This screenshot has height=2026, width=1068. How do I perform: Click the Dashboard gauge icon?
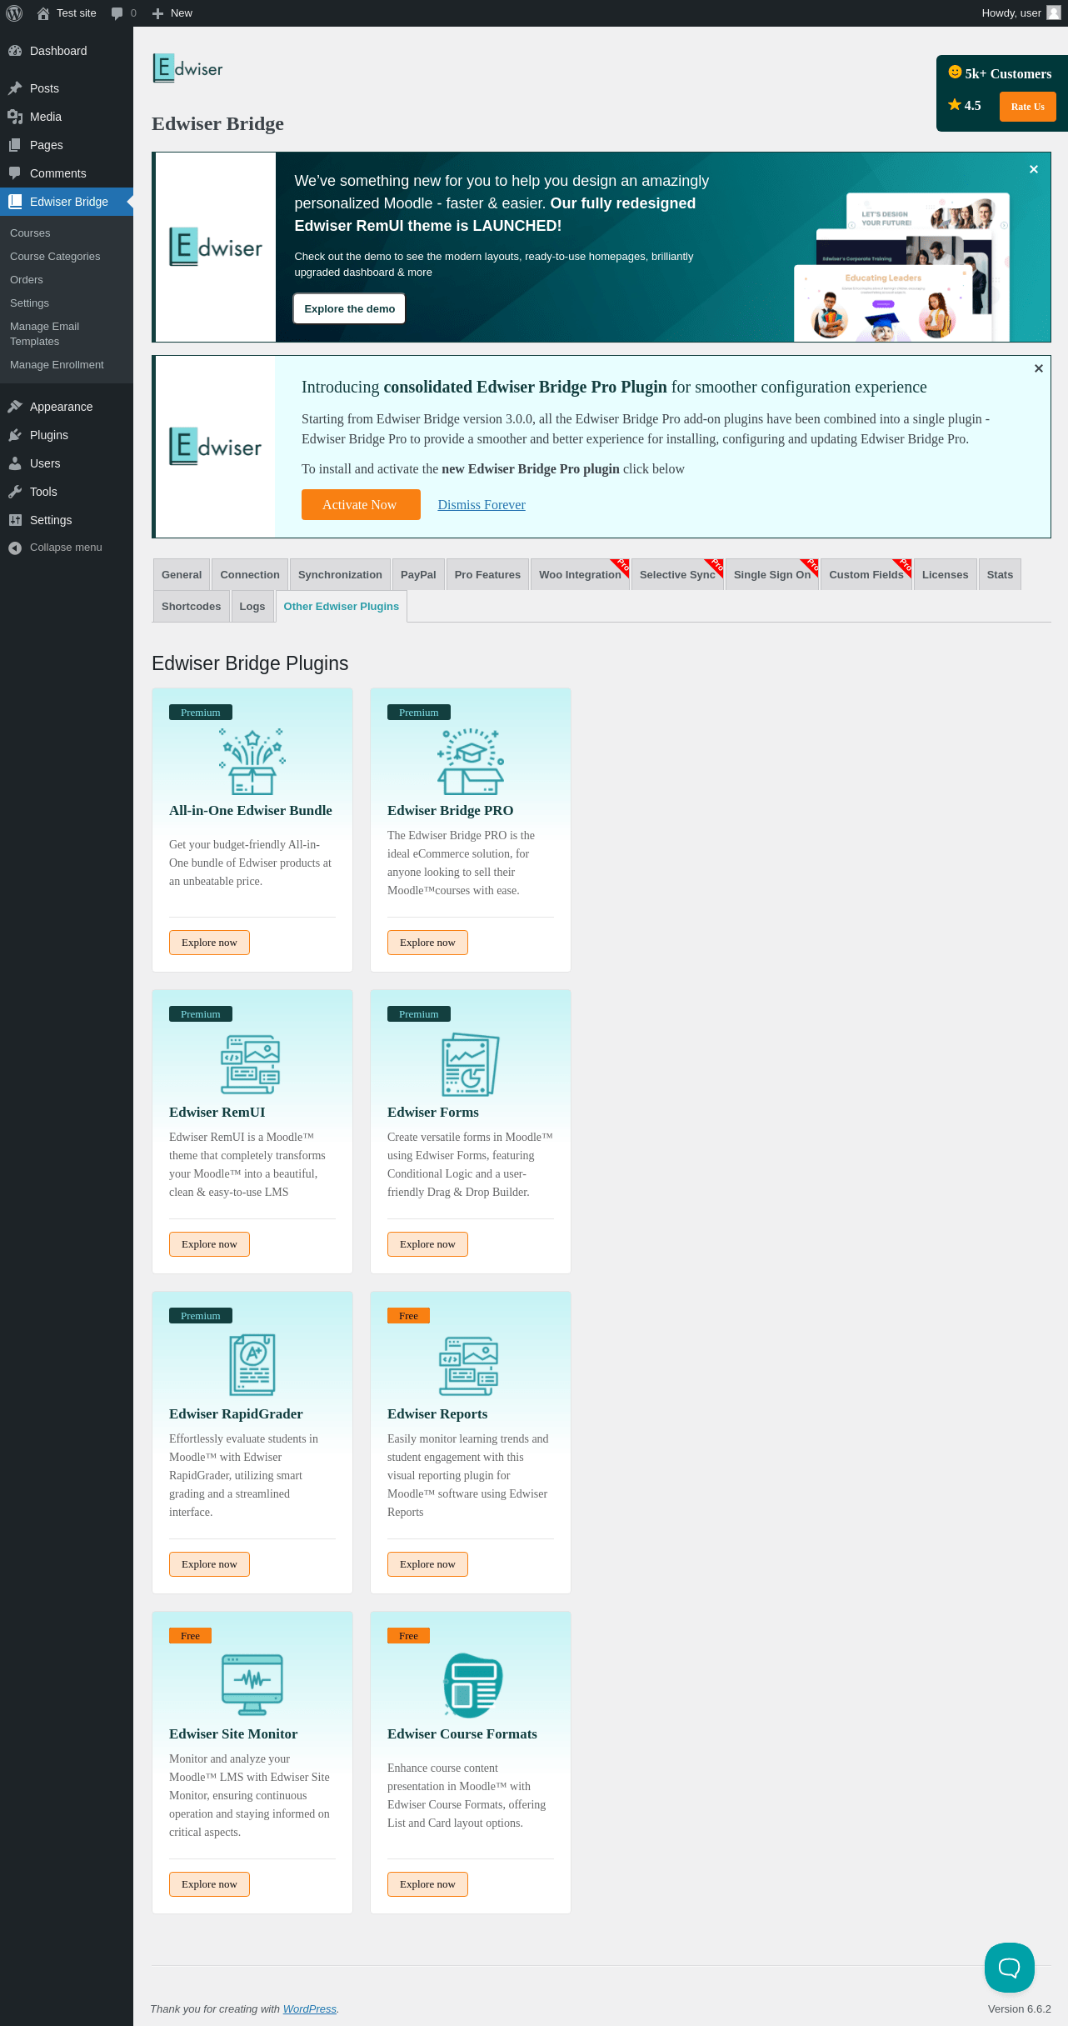coord(15,51)
